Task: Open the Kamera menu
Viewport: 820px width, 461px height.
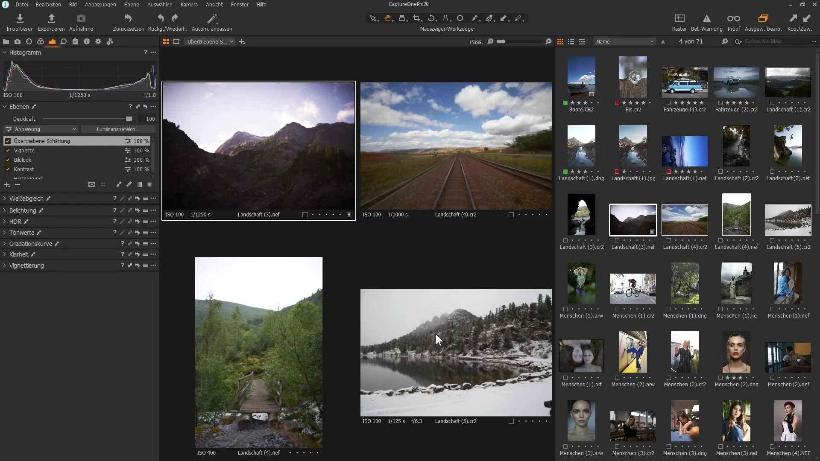Action: point(189,4)
